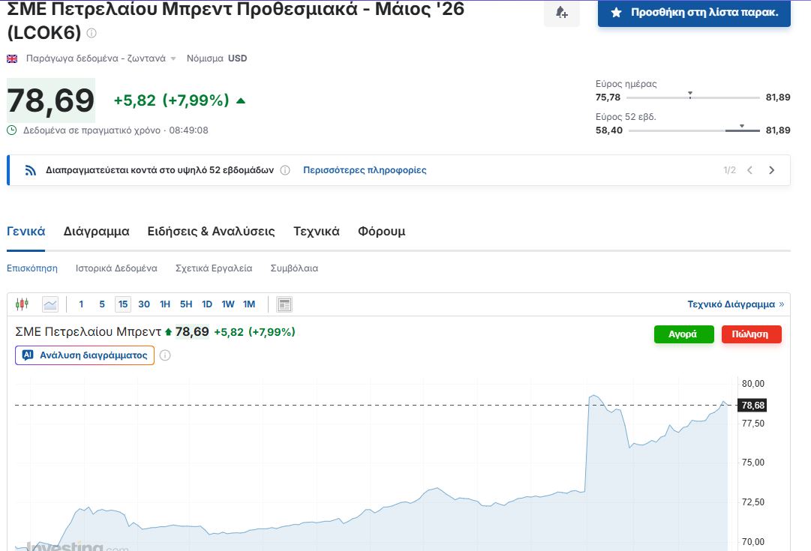Select the 1H chart interval

tap(165, 304)
